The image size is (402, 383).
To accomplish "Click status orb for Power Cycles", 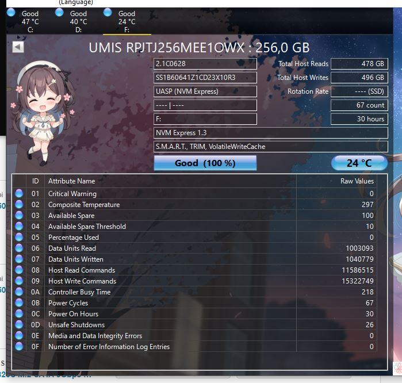I will [19, 302].
